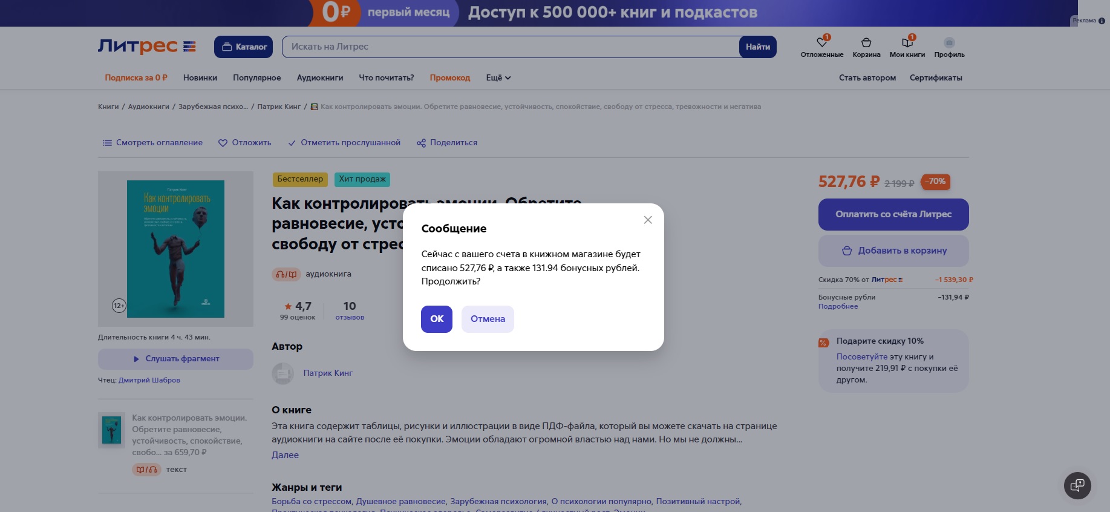Viewport: 1110px width, 512px height.
Task: Open the support chat bubble icon
Action: tap(1077, 485)
